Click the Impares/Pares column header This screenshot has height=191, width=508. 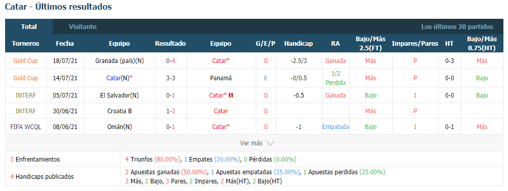tap(415, 43)
